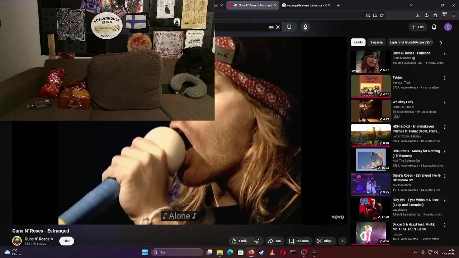Switch to visuospatiaalinen hahmotus Google tab
Image resolution: width=459 pixels, height=258 pixels.
click(x=304, y=5)
